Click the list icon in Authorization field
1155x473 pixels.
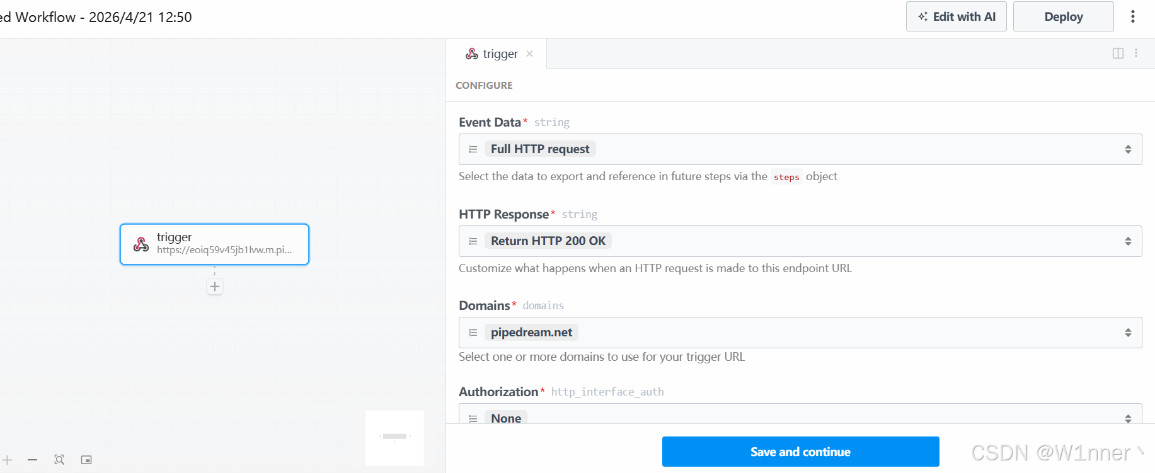tap(473, 419)
